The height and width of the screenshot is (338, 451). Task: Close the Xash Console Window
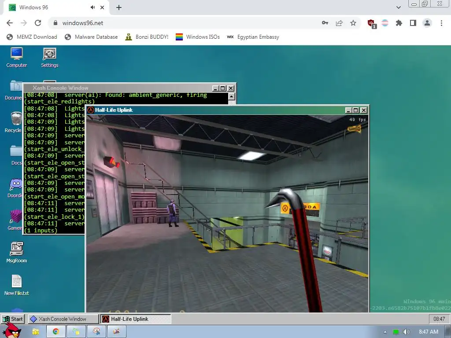231,88
